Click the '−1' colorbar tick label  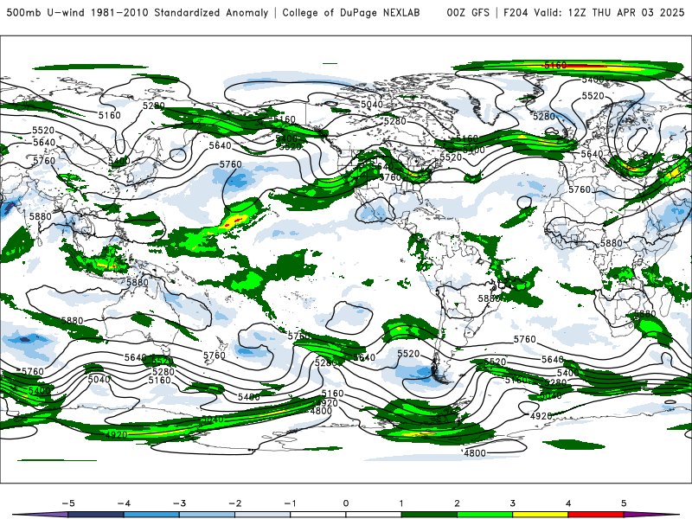pyautogui.click(x=291, y=503)
